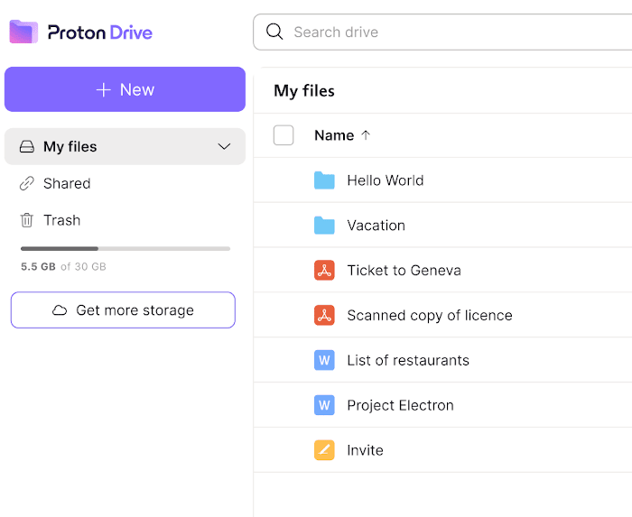Click the Word icon for Project Electron
This screenshot has height=517, width=632.
pos(324,405)
